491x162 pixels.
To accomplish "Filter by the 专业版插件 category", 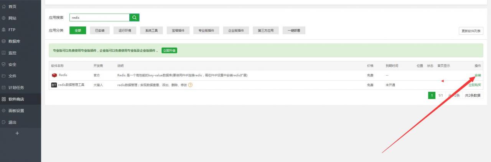I will pyautogui.click(x=206, y=31).
